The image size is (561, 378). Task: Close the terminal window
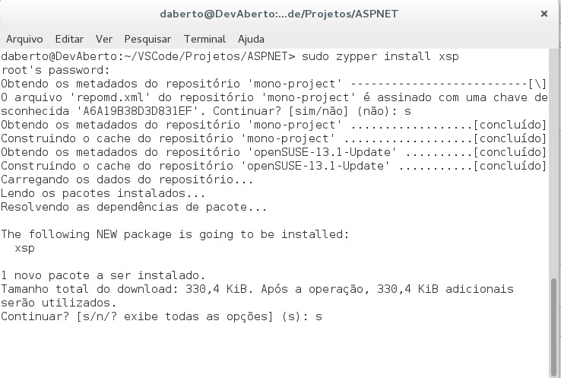(x=545, y=14)
